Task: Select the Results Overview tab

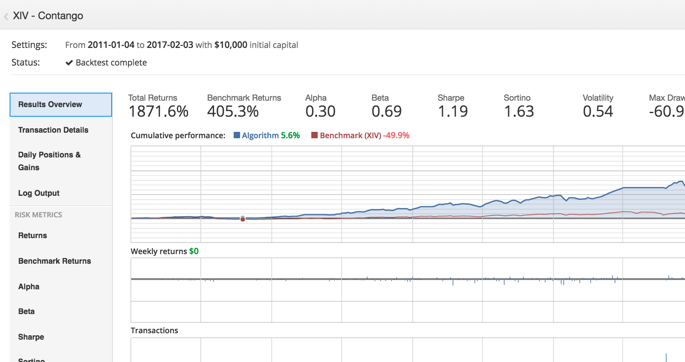Action: click(x=61, y=105)
